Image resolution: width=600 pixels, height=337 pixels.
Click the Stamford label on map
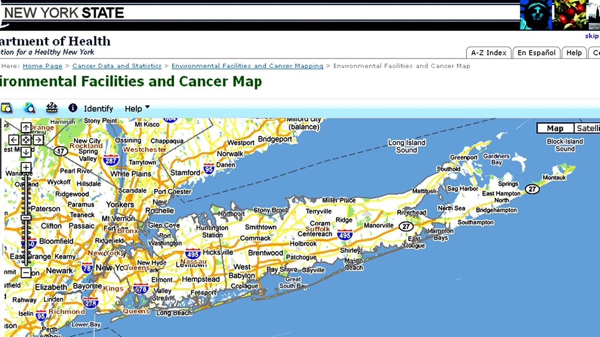185,173
